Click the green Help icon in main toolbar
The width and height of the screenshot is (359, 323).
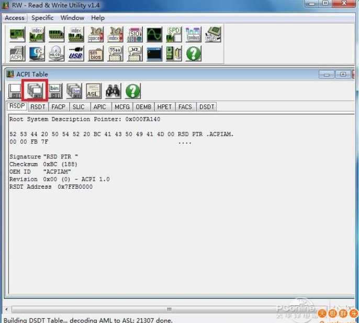pos(194,53)
